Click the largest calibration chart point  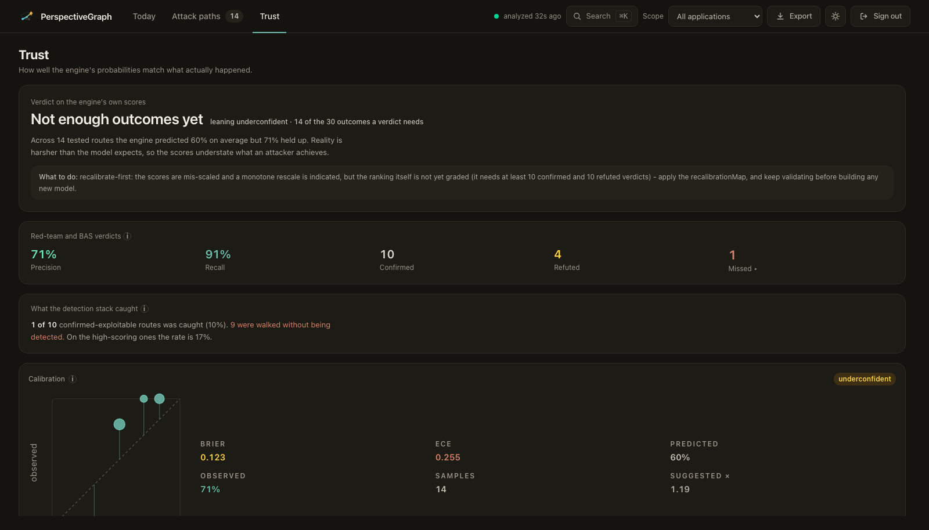pyautogui.click(x=120, y=424)
